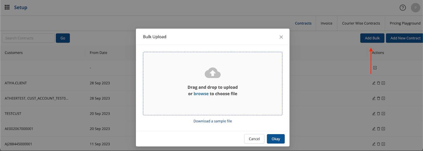
Task: Cancel the bulk upload dialog
Action: click(x=254, y=139)
